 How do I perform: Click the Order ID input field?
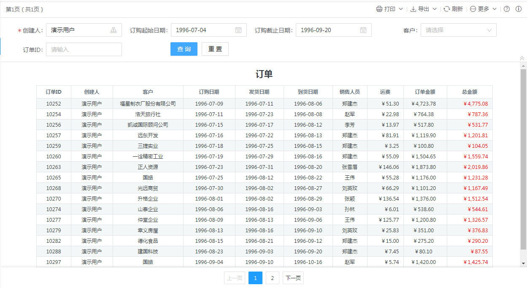coord(84,49)
